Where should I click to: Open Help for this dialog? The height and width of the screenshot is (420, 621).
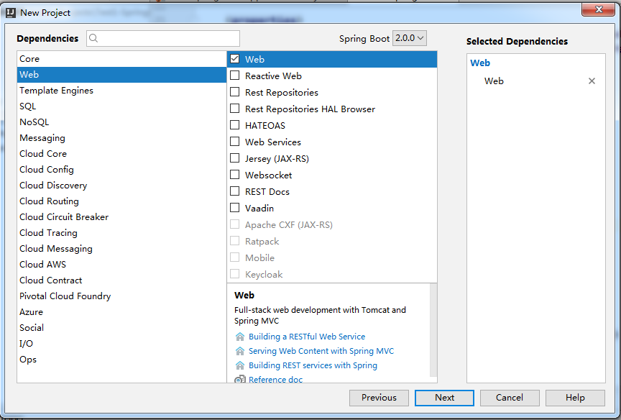575,398
